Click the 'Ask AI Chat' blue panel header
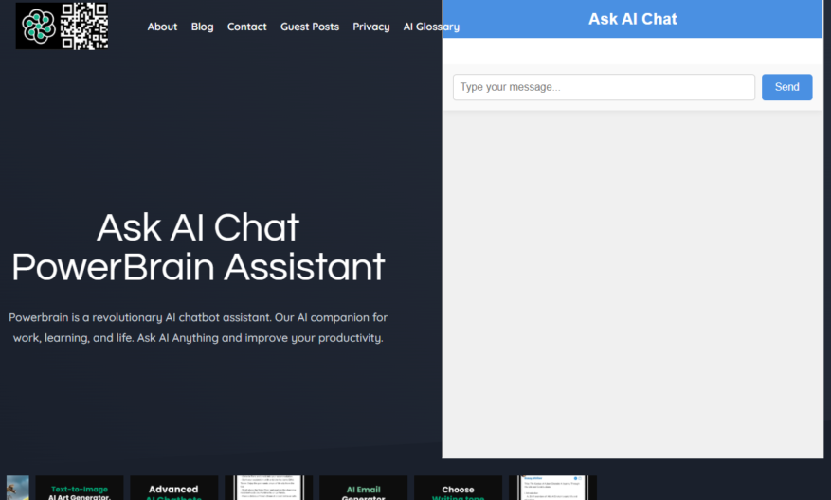 click(x=633, y=19)
